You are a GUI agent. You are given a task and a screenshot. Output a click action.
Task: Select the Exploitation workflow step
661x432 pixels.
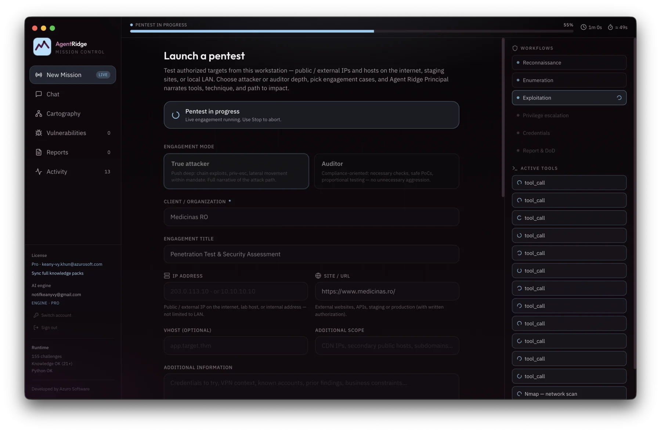[569, 98]
